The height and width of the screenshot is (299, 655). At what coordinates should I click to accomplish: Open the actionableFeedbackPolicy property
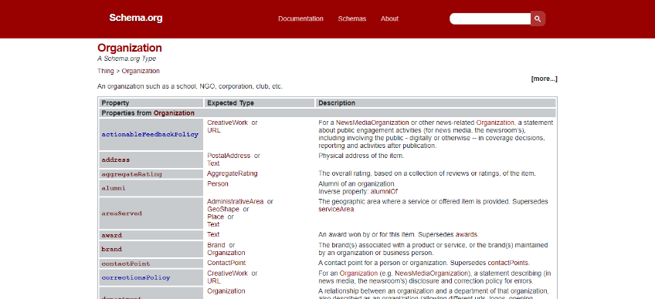click(150, 134)
